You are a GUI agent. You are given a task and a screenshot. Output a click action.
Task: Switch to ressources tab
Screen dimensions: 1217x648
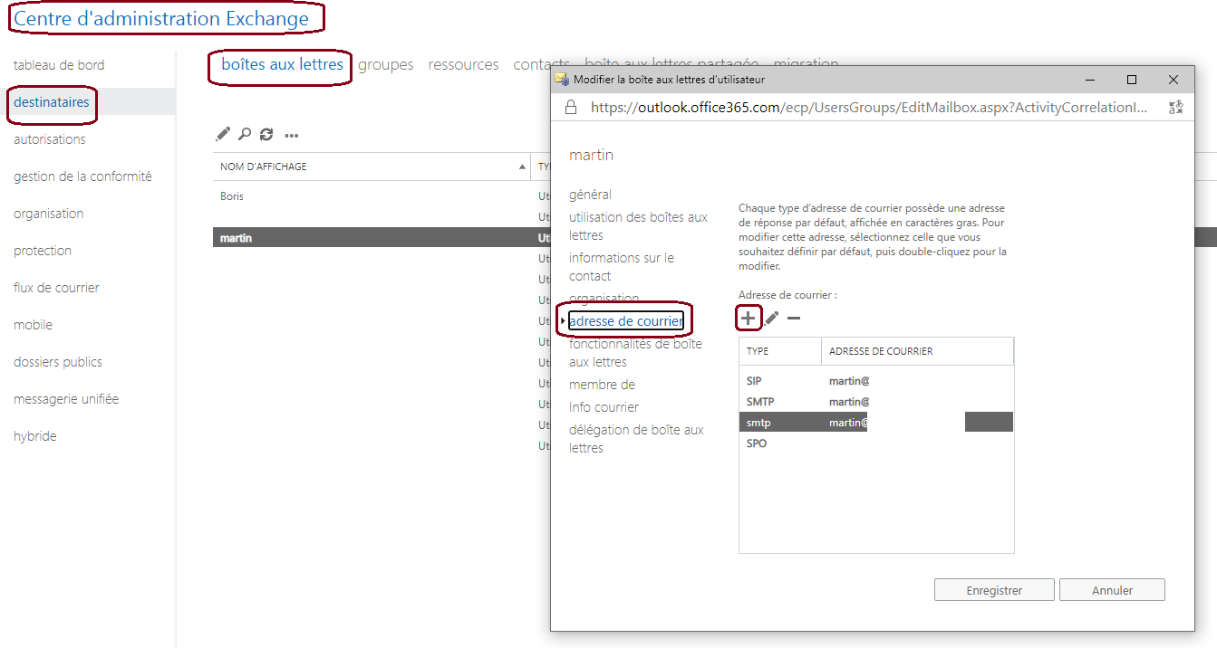pos(463,64)
